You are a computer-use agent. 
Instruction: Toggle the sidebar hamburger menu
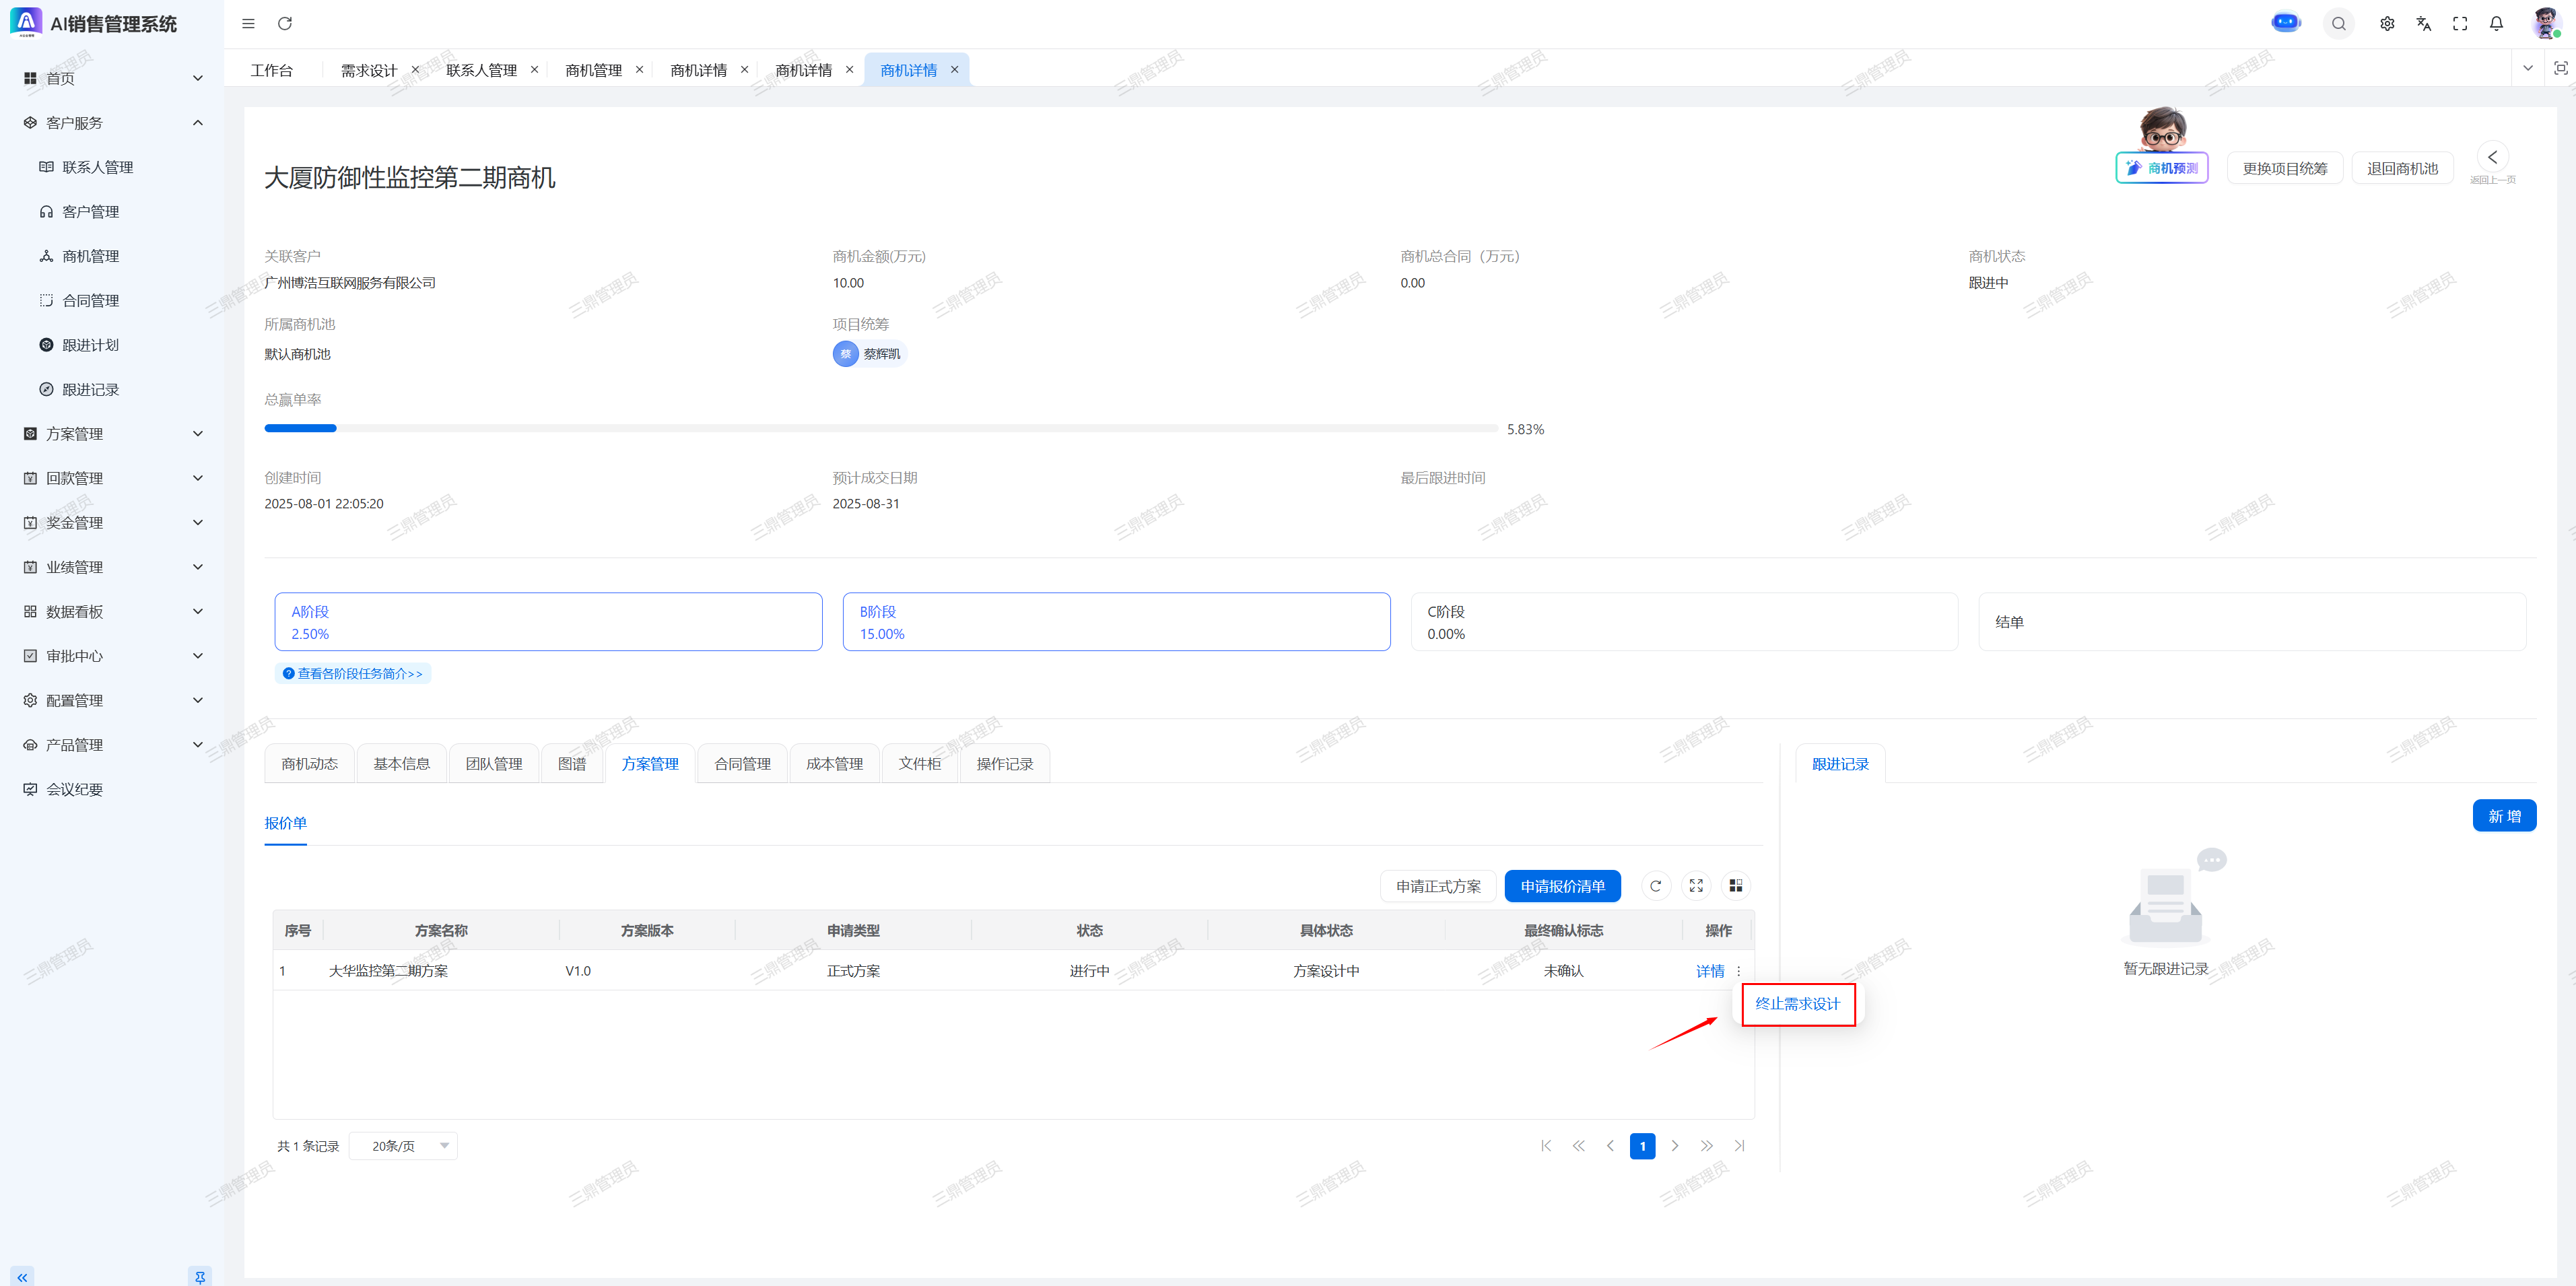click(249, 24)
